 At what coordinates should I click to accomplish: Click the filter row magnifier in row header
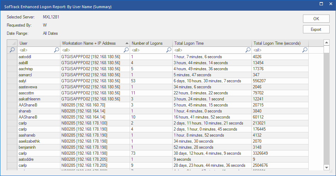tap(12, 50)
